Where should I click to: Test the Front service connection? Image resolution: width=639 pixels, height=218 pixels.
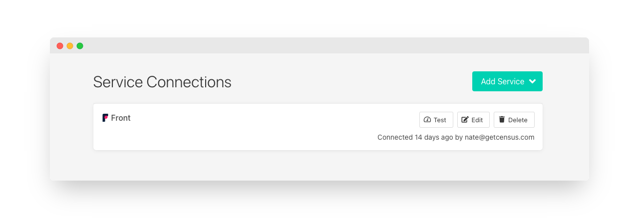coord(436,120)
